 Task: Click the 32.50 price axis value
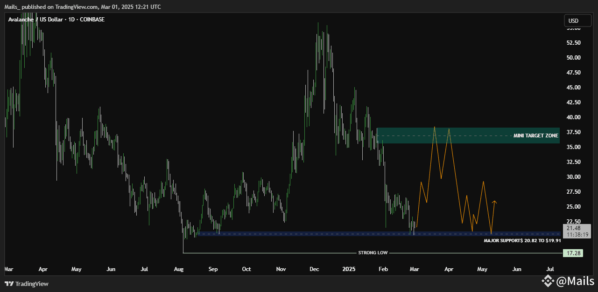coord(573,162)
